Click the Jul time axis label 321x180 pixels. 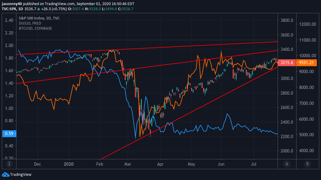(254, 164)
